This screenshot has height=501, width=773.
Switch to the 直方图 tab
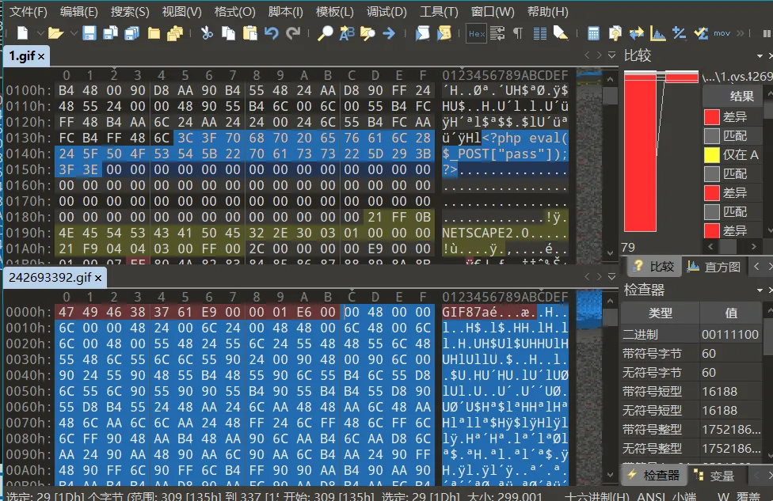click(x=714, y=267)
